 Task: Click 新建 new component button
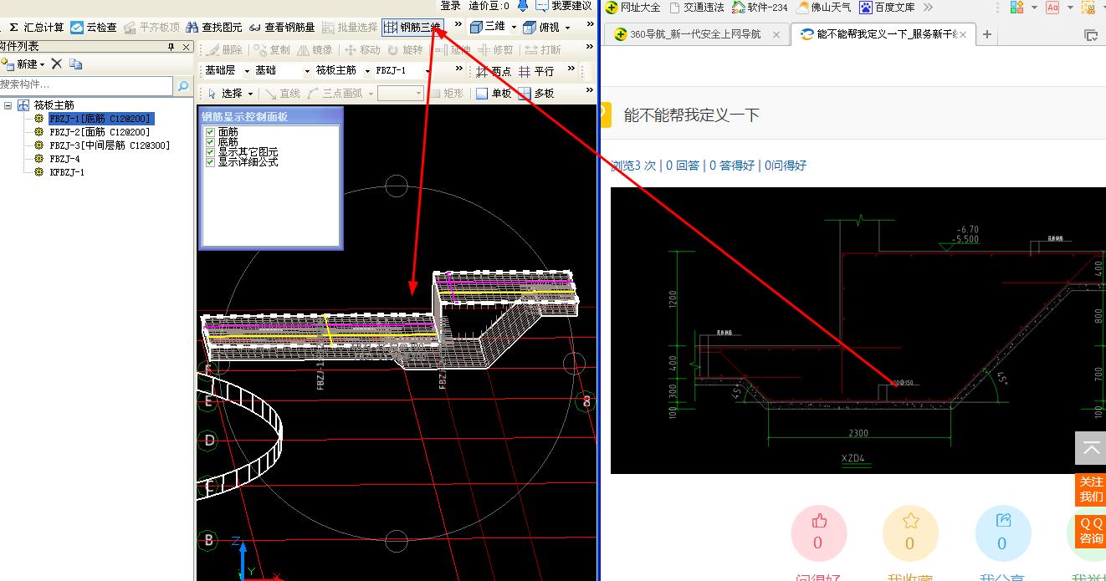[x=23, y=64]
